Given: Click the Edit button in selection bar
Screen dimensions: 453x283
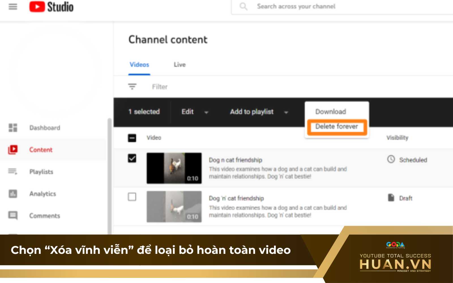Looking at the screenshot, I should pyautogui.click(x=187, y=112).
